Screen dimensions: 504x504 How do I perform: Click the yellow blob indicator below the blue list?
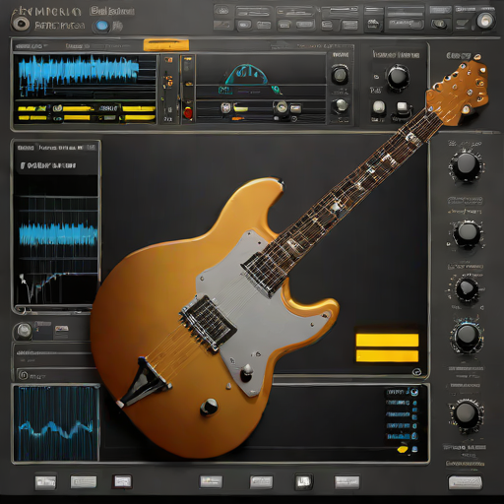click(x=403, y=449)
